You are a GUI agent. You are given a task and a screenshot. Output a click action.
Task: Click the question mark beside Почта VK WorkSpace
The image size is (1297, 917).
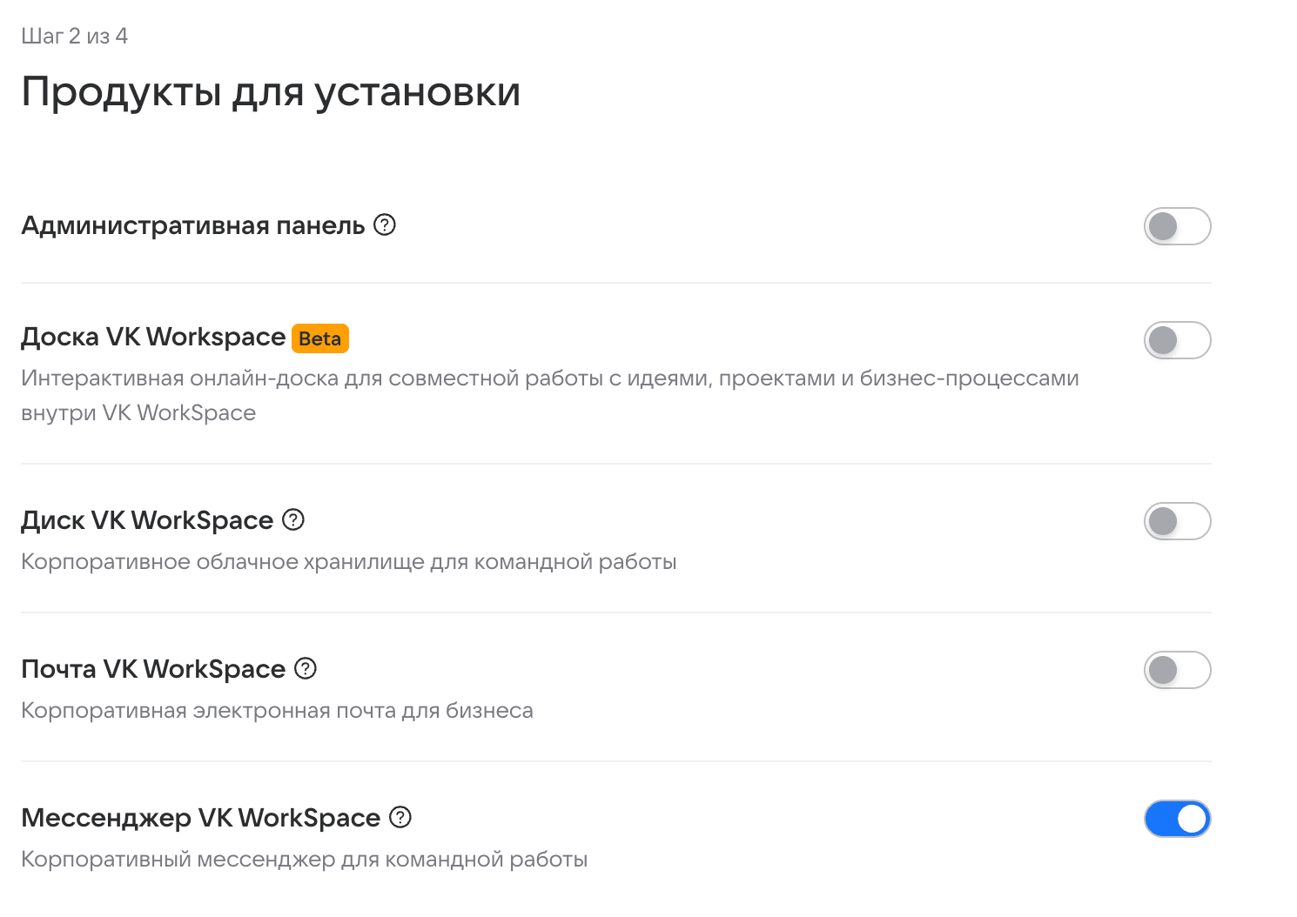[x=306, y=669]
